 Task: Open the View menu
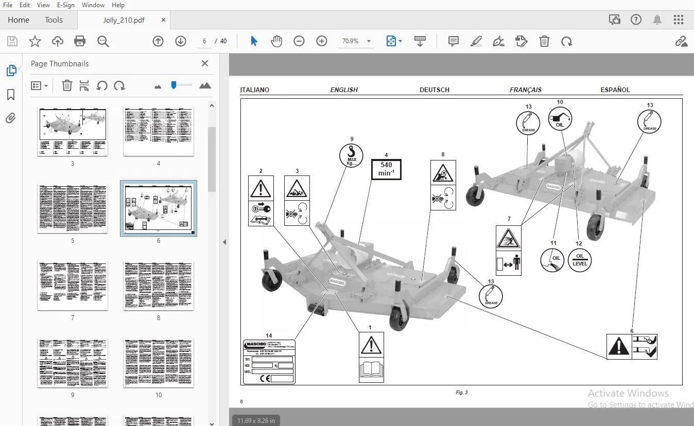click(44, 5)
